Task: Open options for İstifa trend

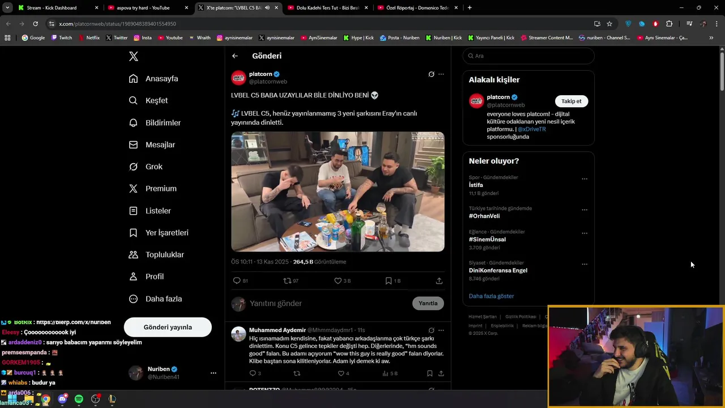Action: point(585,179)
